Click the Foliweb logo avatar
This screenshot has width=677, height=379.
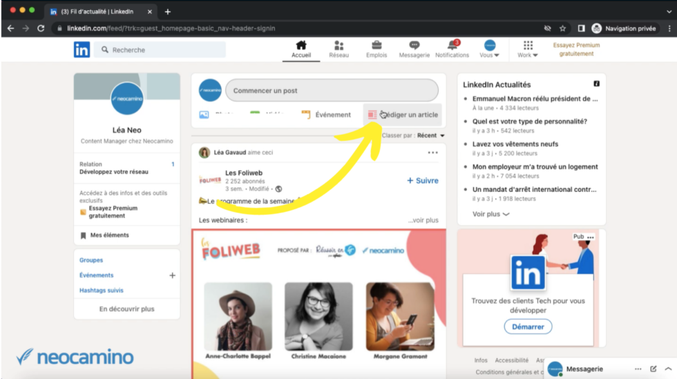(x=210, y=180)
